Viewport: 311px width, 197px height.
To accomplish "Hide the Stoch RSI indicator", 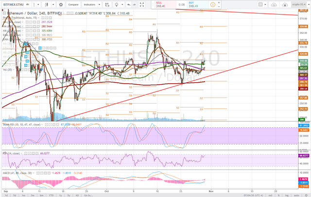I will tap(47, 125).
